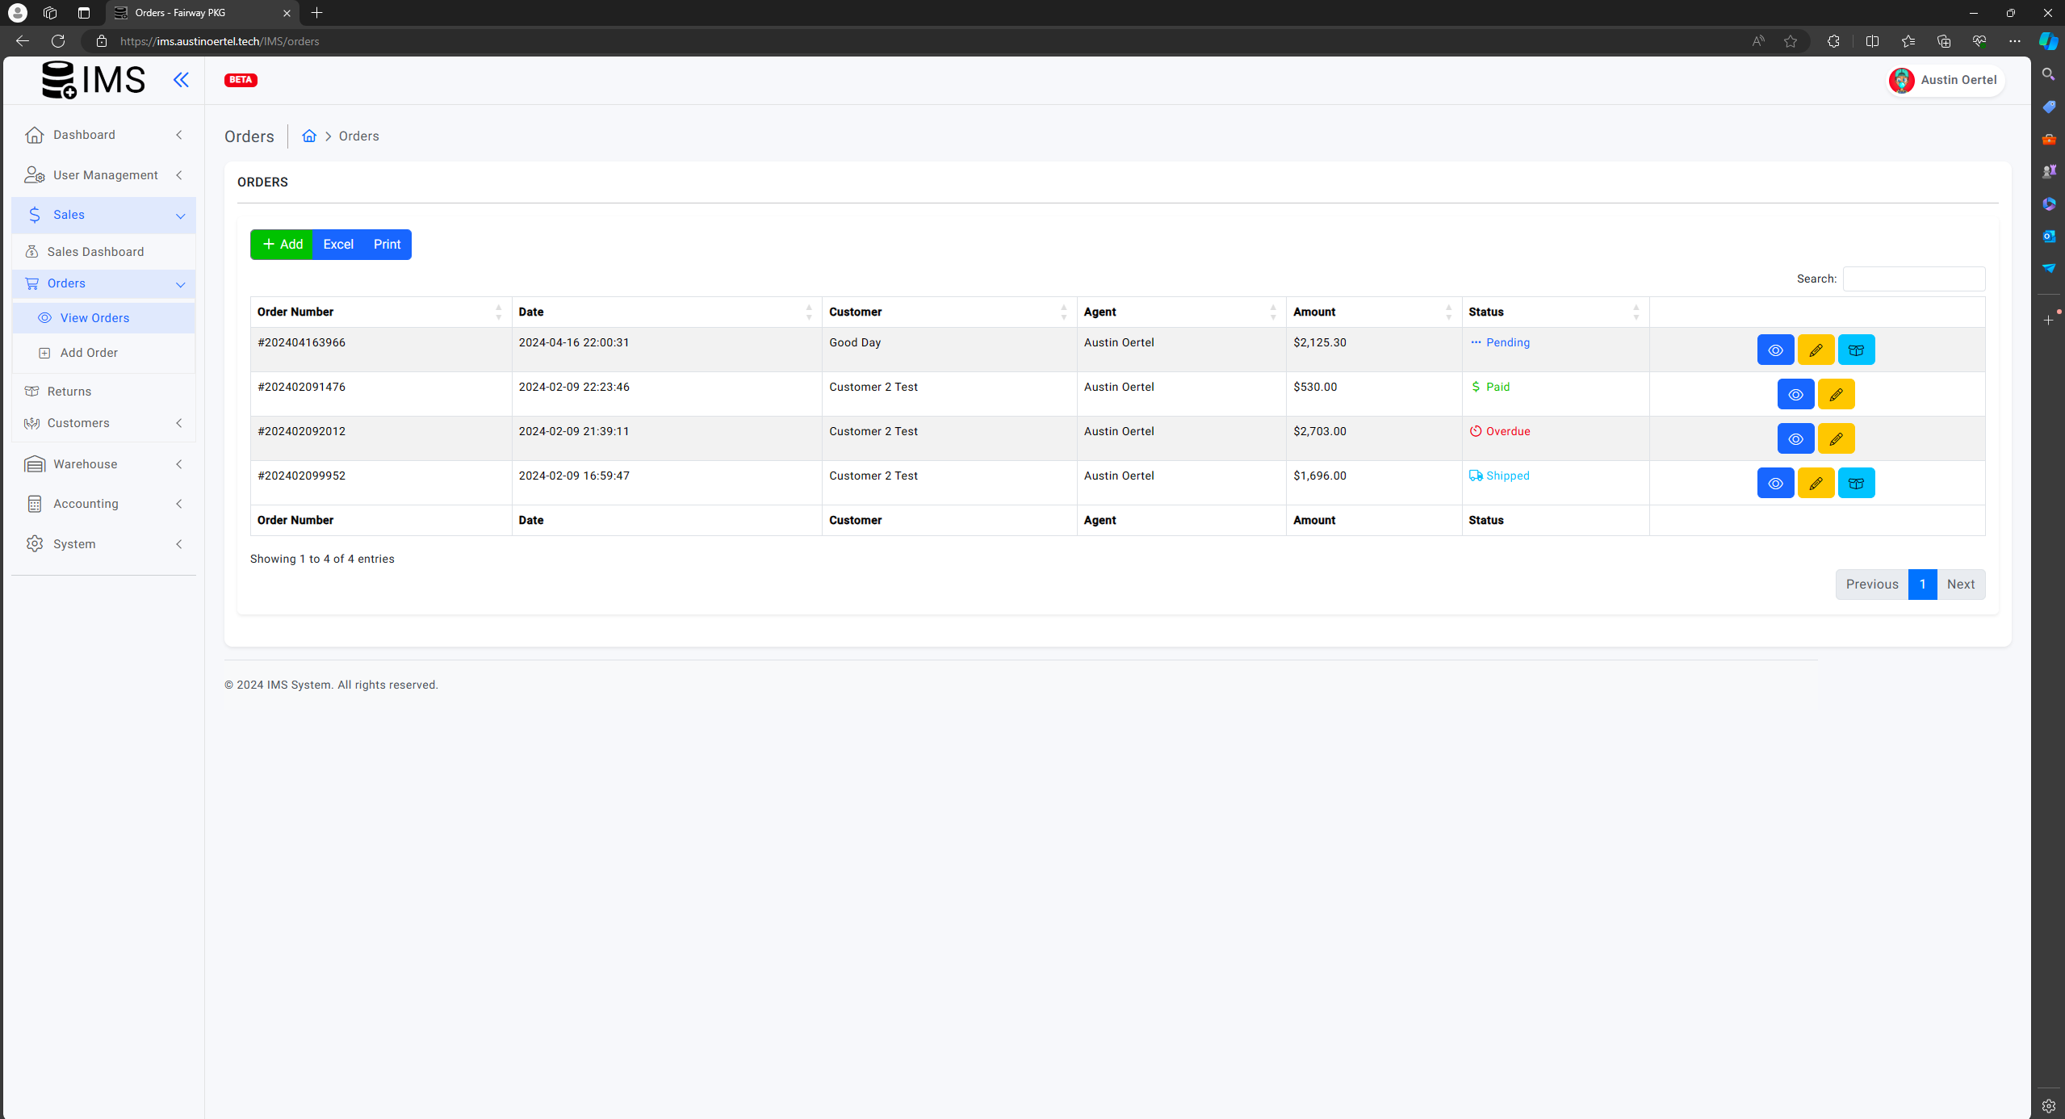Click the home icon in the breadcrumb
2065x1119 pixels.
pyautogui.click(x=308, y=136)
